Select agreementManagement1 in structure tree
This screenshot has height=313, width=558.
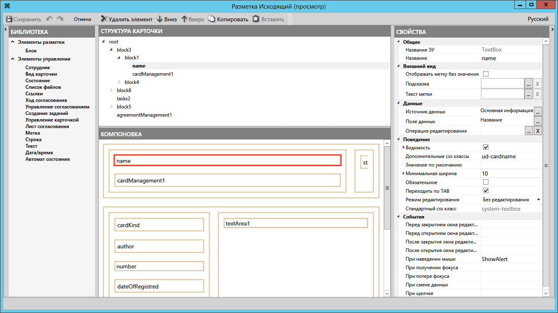[x=144, y=115]
